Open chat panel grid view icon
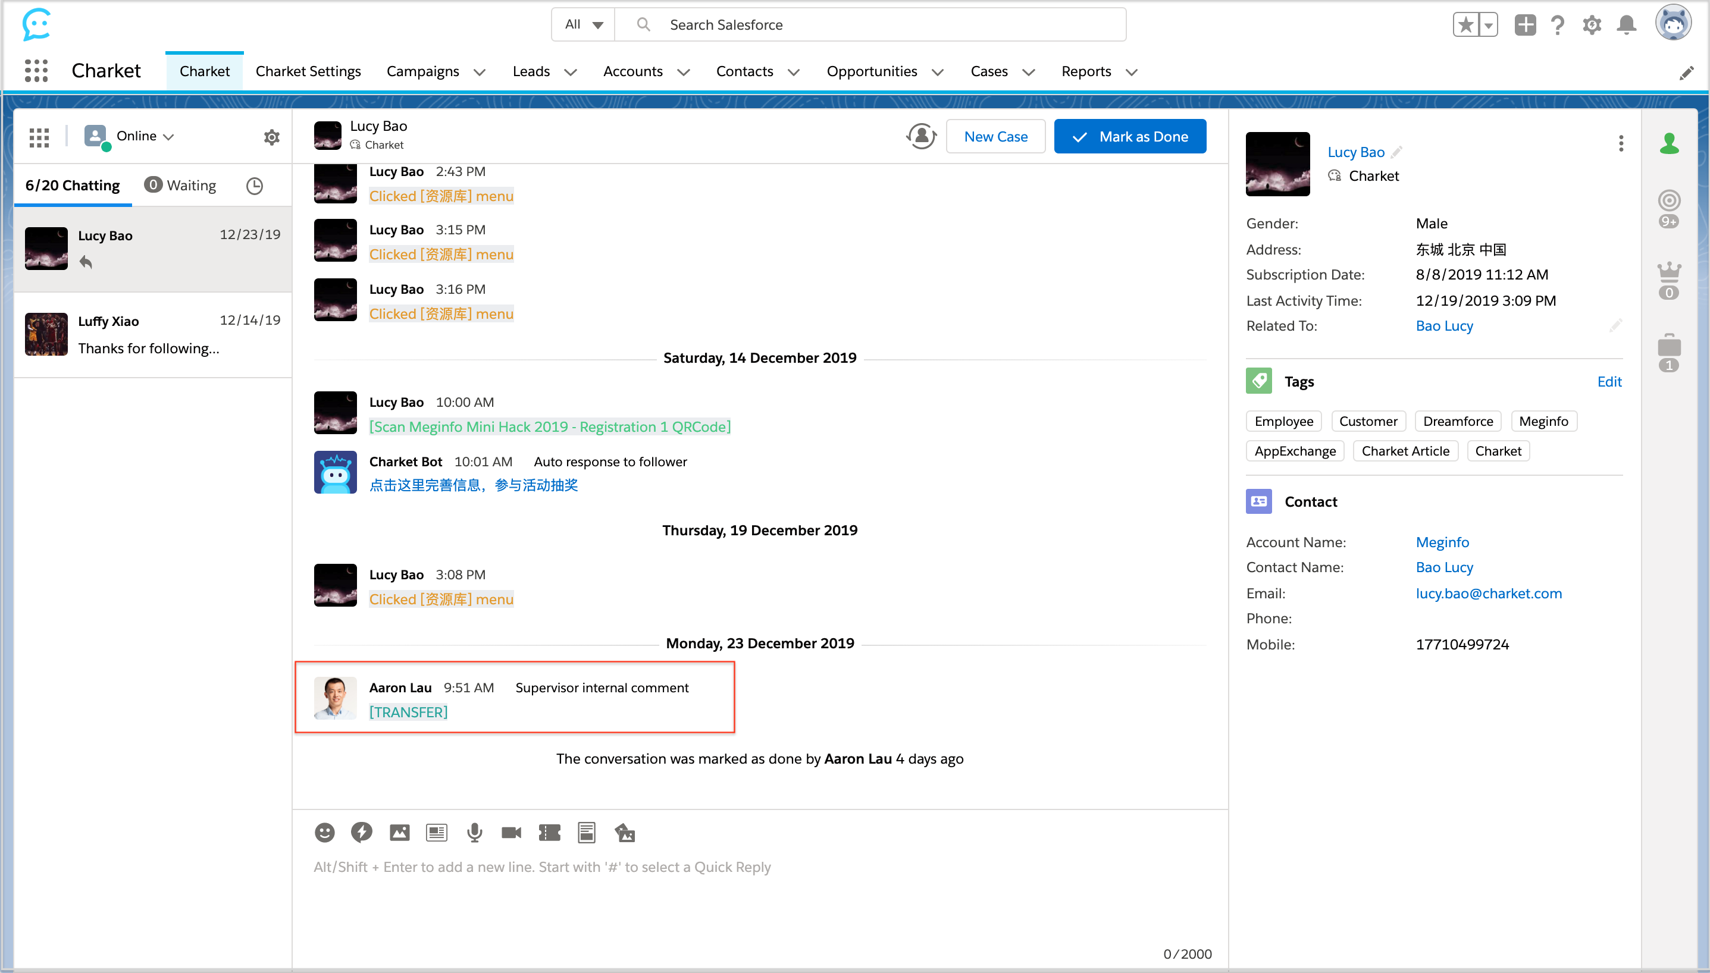Viewport: 1710px width, 973px height. point(39,137)
